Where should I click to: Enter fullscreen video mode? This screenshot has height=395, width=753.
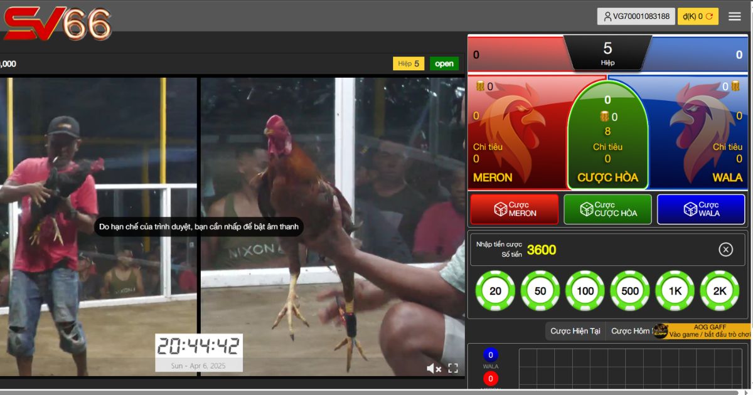pyautogui.click(x=453, y=369)
